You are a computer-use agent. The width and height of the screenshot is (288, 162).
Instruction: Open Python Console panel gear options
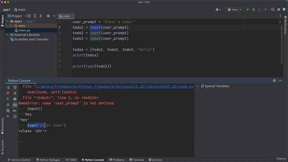pyautogui.click(x=274, y=81)
